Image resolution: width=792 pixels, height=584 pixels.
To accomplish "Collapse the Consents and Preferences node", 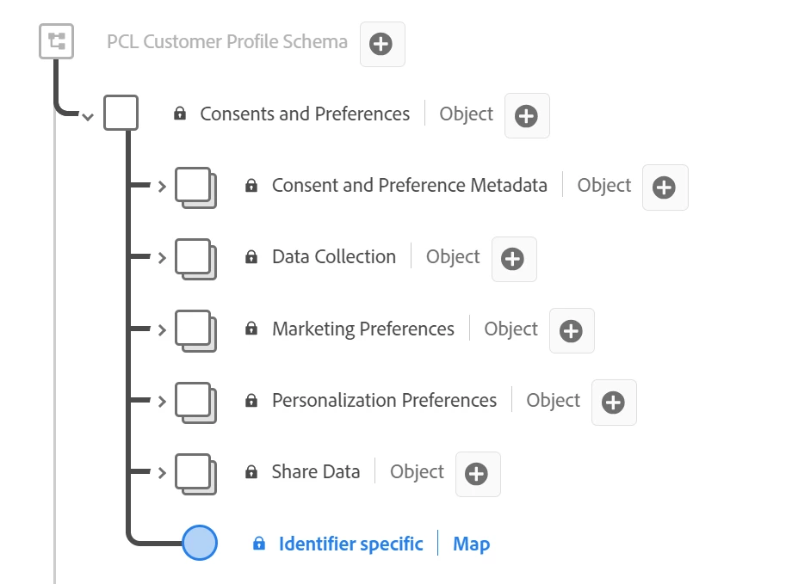I will coord(87,116).
